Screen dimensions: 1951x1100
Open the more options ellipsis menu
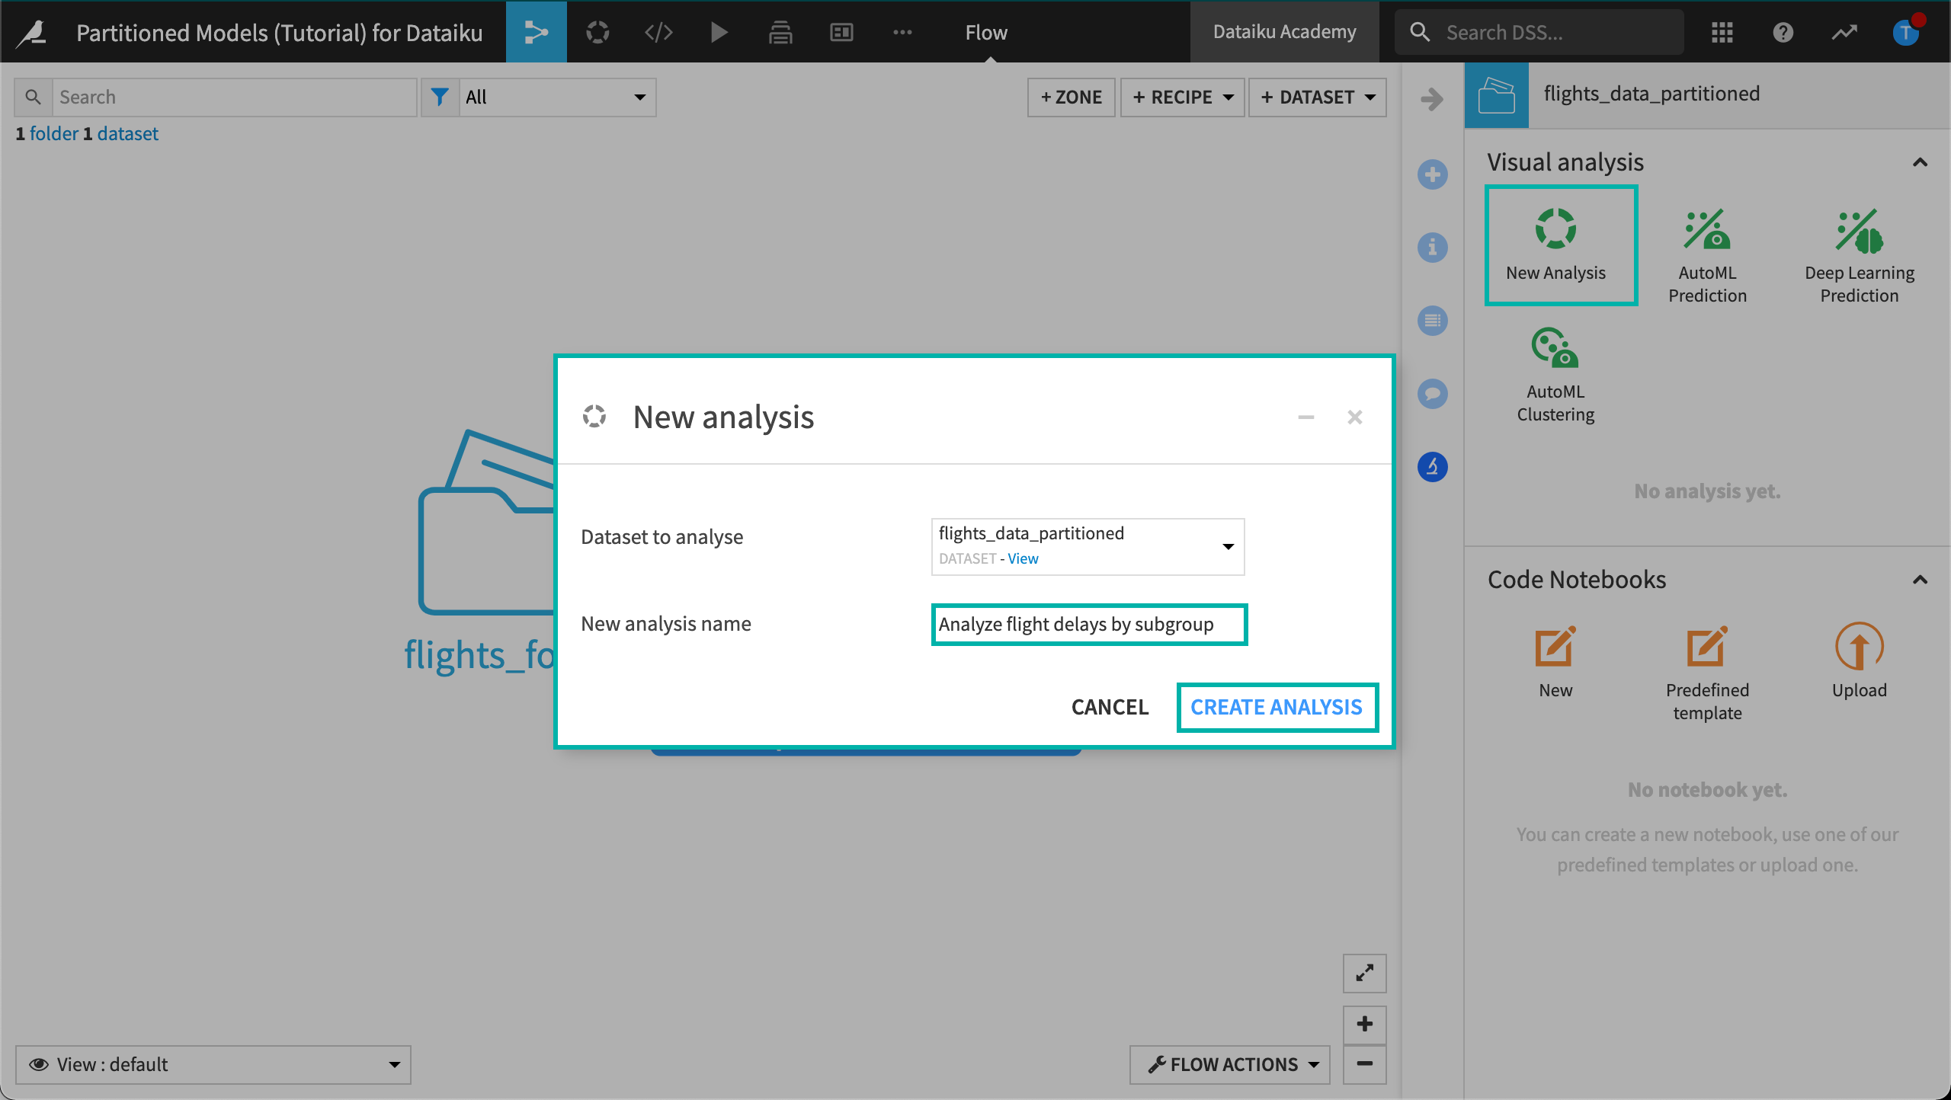click(902, 32)
